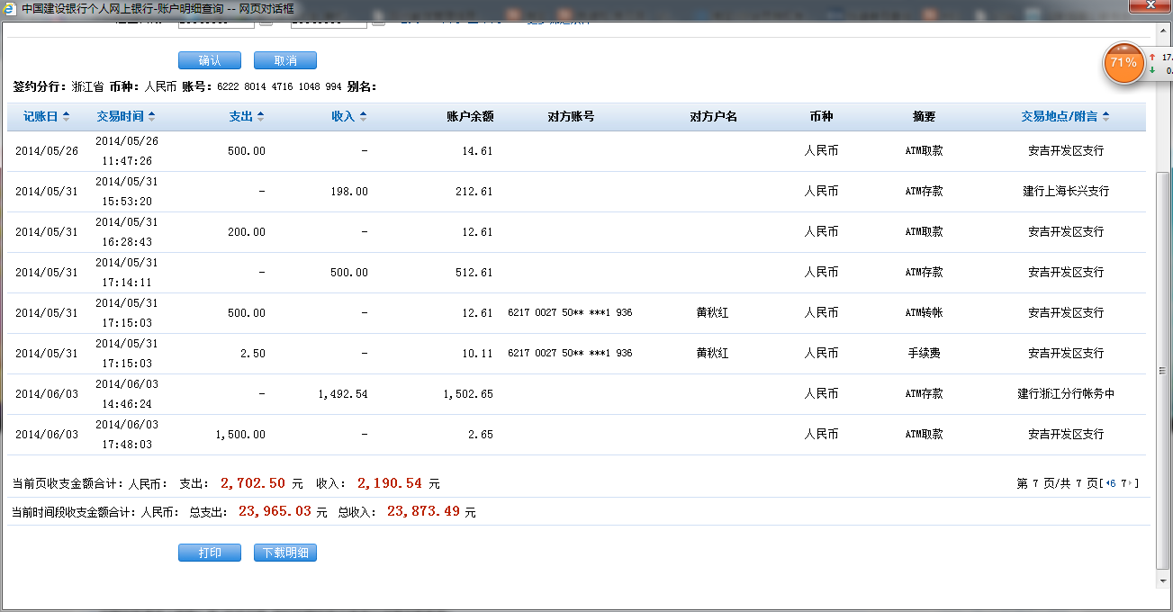Image resolution: width=1173 pixels, height=612 pixels.
Task: Click the 1,500.00 ATM取款 transaction row
Action: pyautogui.click(x=576, y=435)
